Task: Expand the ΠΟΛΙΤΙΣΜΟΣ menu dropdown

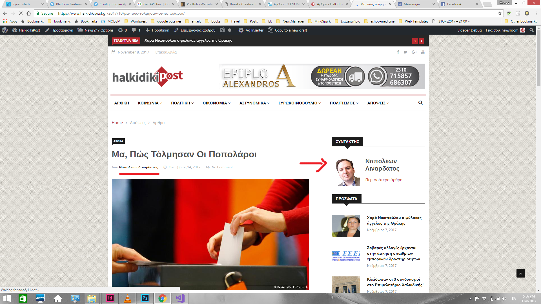Action: pyautogui.click(x=344, y=103)
